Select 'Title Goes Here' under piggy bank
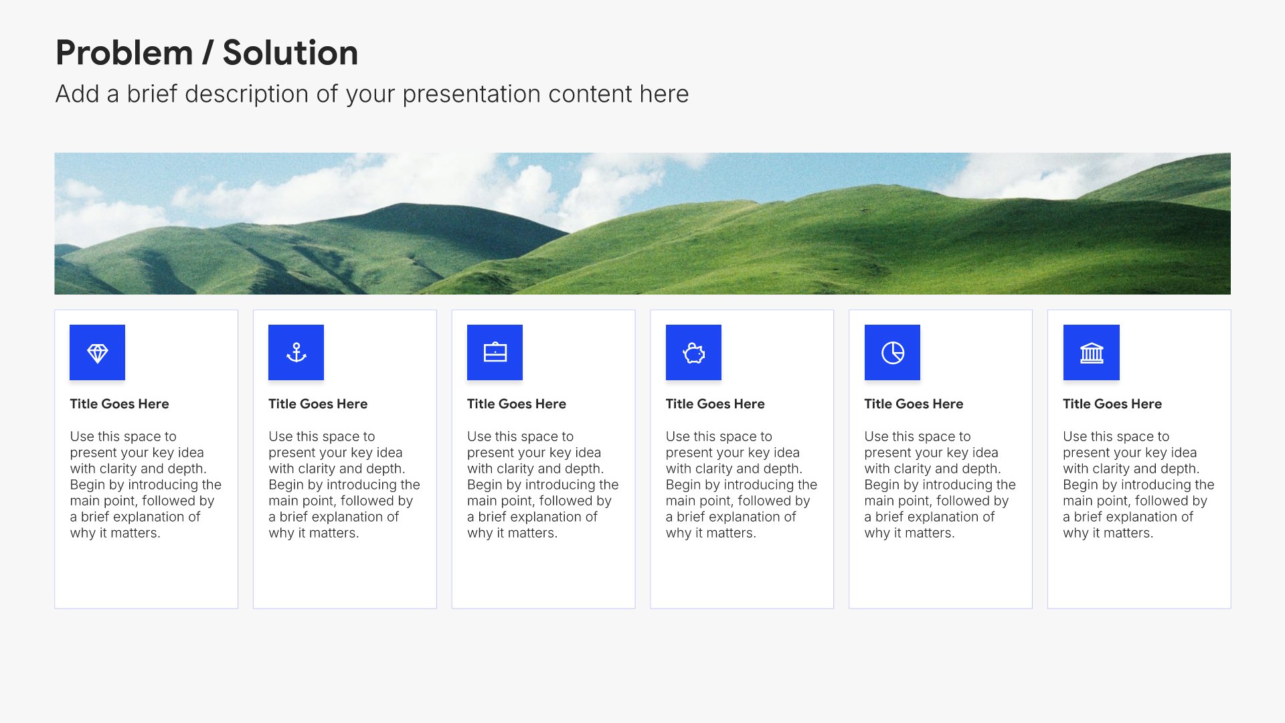1285x723 pixels. 715,404
